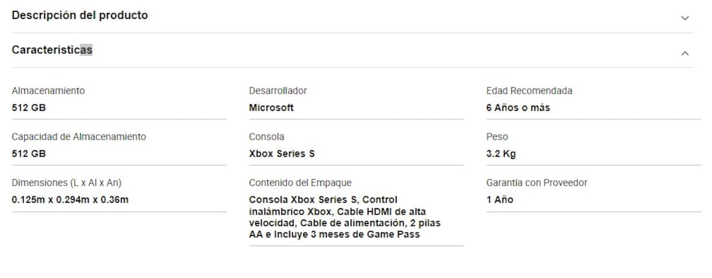Click the Características section heading
The height and width of the screenshot is (278, 712).
(x=52, y=50)
